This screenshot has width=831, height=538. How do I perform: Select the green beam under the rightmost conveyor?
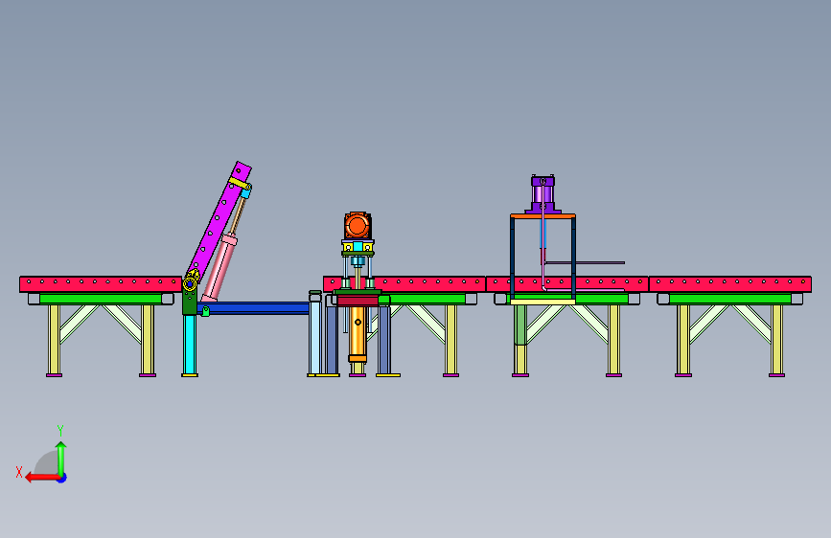pyautogui.click(x=729, y=300)
